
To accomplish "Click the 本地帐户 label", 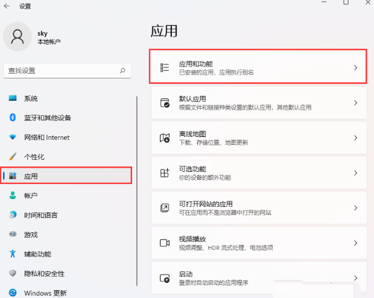I will (x=49, y=42).
